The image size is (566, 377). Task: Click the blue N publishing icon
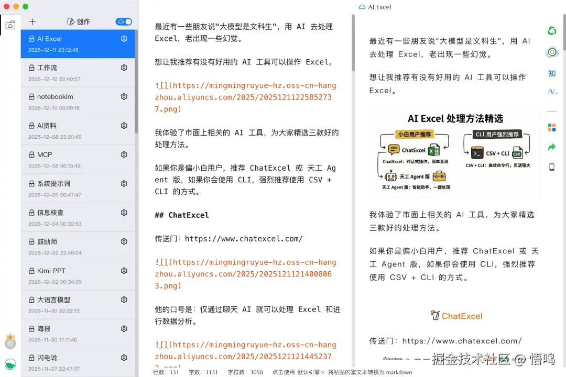tap(551, 92)
